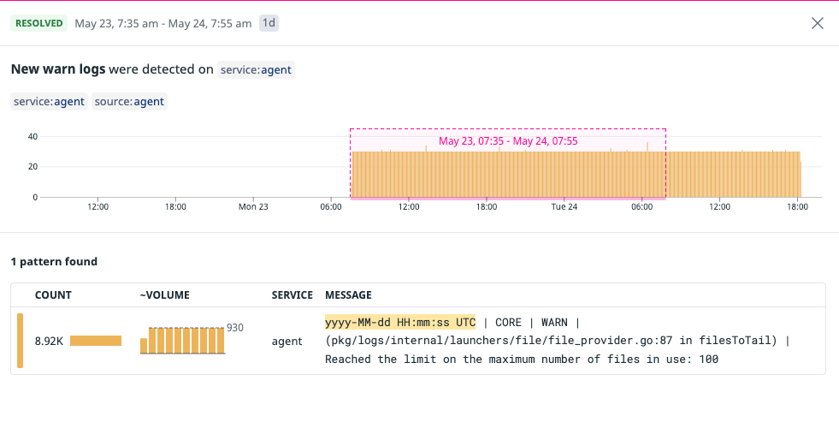Screen dimensions: 839x446
Task: Click the highlighted yyyy-MM-dd HH:mm:ss UTC token
Action: click(400, 323)
